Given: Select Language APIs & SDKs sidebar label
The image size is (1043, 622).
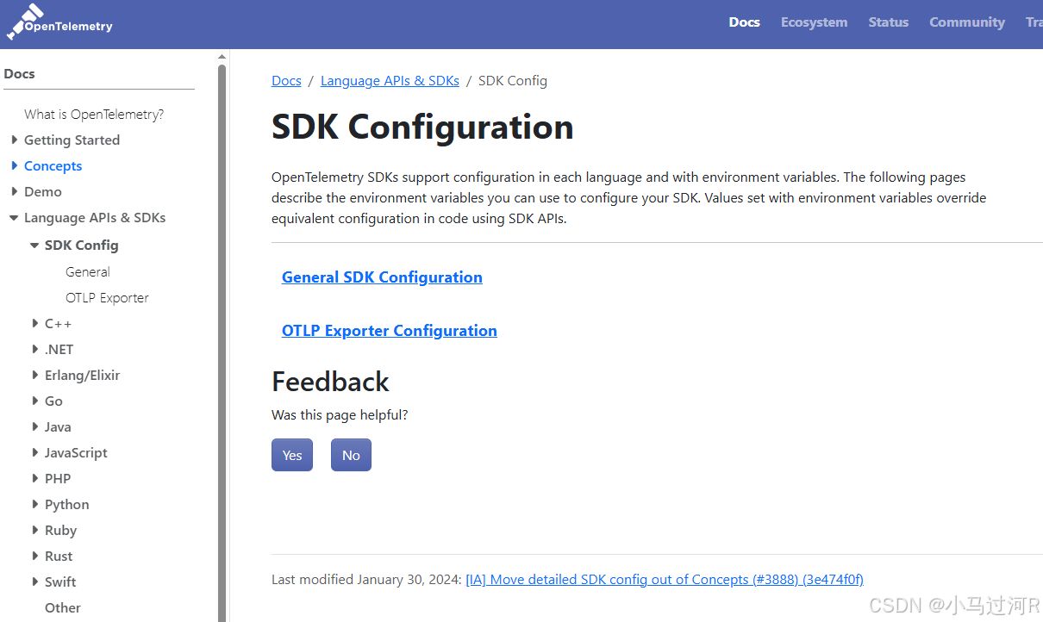Looking at the screenshot, I should 95,218.
